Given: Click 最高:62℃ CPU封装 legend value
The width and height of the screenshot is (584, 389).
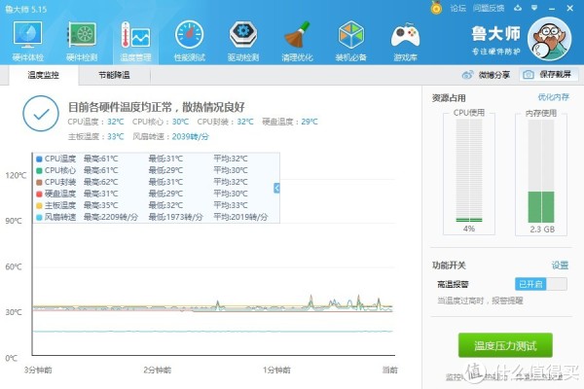Looking at the screenshot, I should (x=100, y=182).
